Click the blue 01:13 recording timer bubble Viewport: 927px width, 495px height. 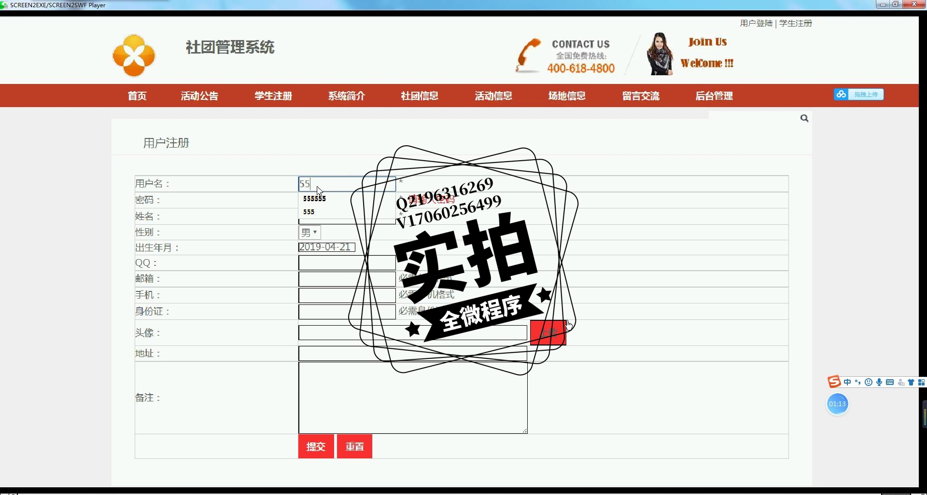tap(838, 404)
